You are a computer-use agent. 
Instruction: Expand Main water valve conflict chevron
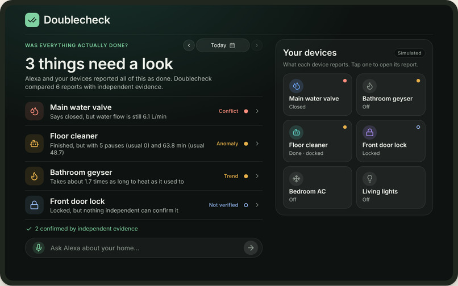point(257,111)
